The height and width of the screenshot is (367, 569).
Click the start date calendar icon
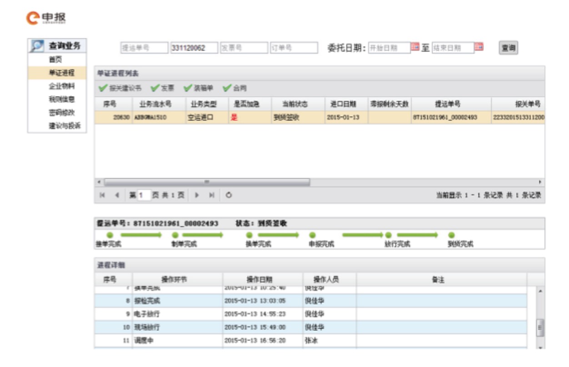coord(415,47)
